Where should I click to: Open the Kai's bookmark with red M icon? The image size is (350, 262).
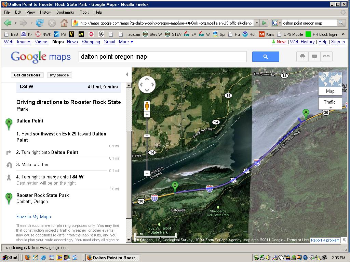click(267, 34)
